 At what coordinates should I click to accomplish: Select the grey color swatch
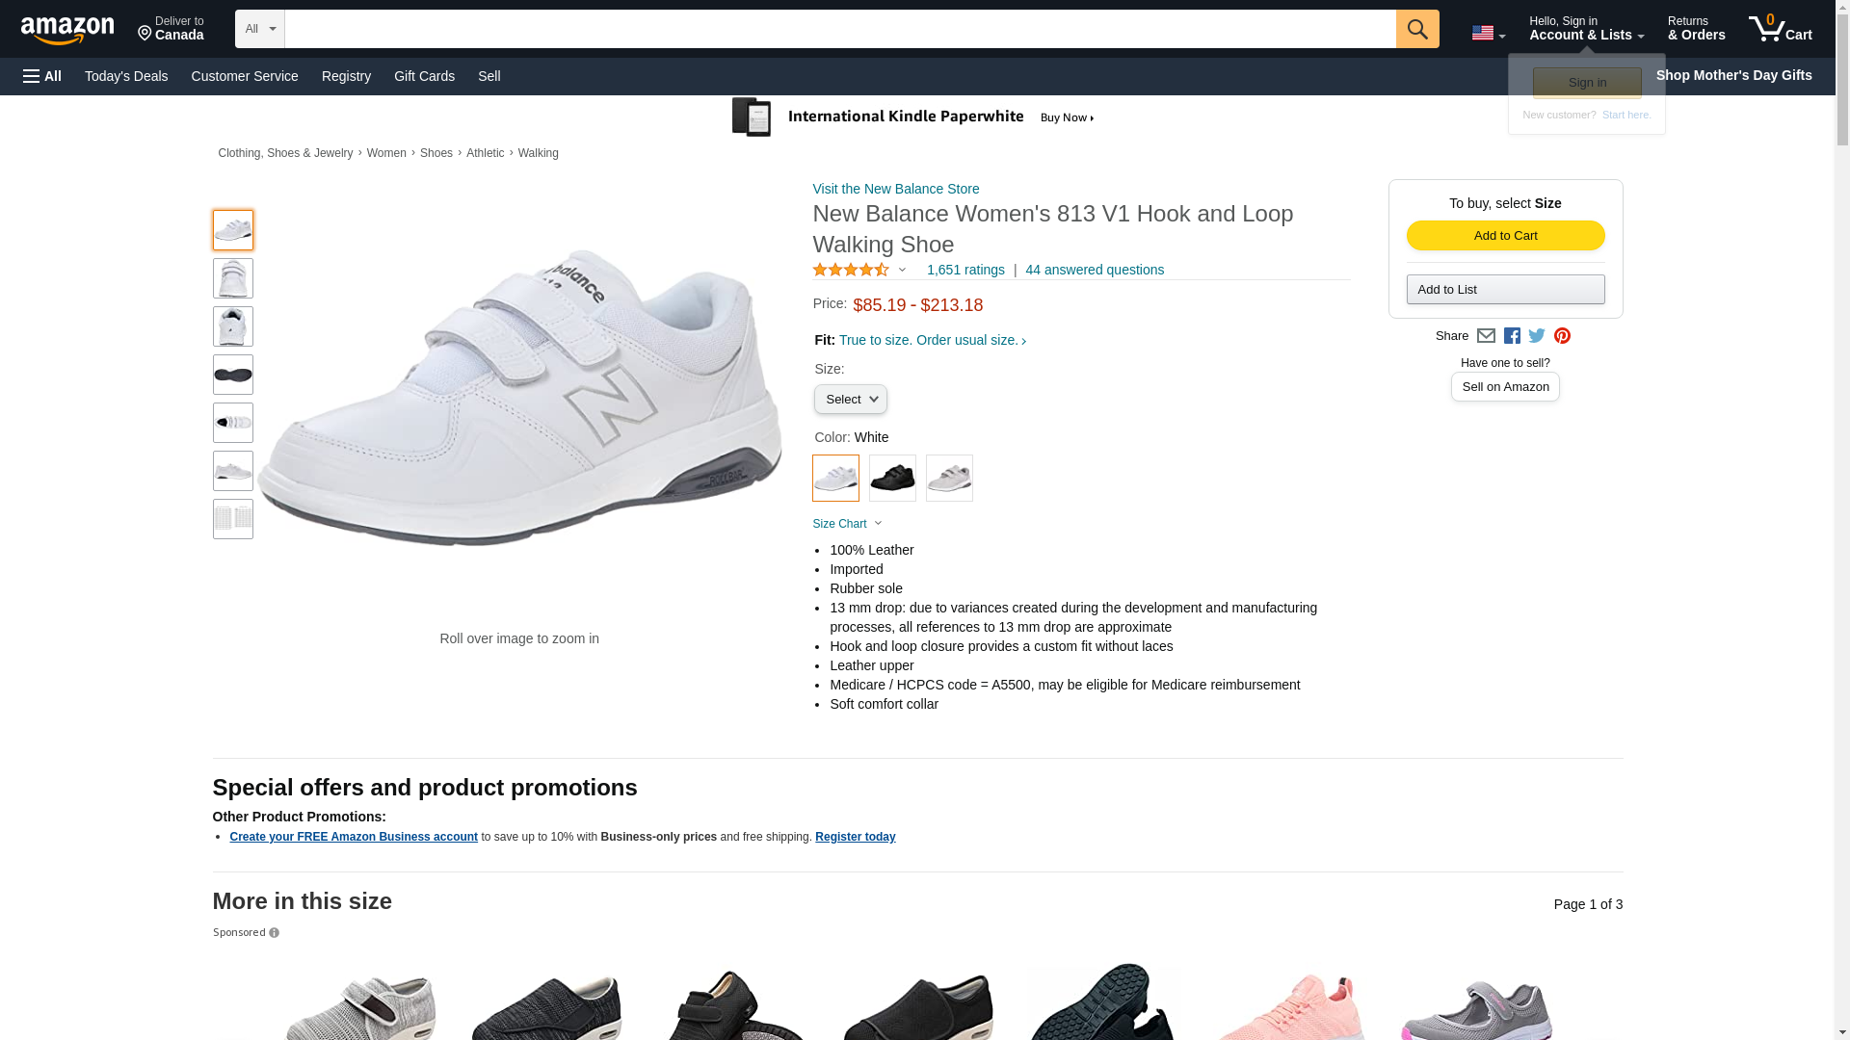coord(949,478)
